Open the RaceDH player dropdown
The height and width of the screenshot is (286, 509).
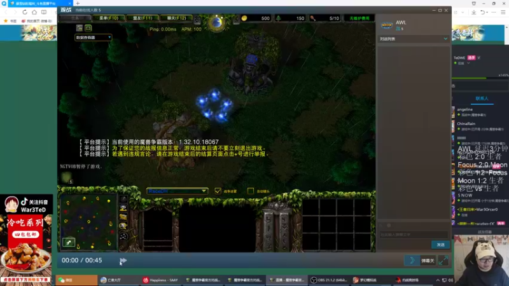[177, 191]
